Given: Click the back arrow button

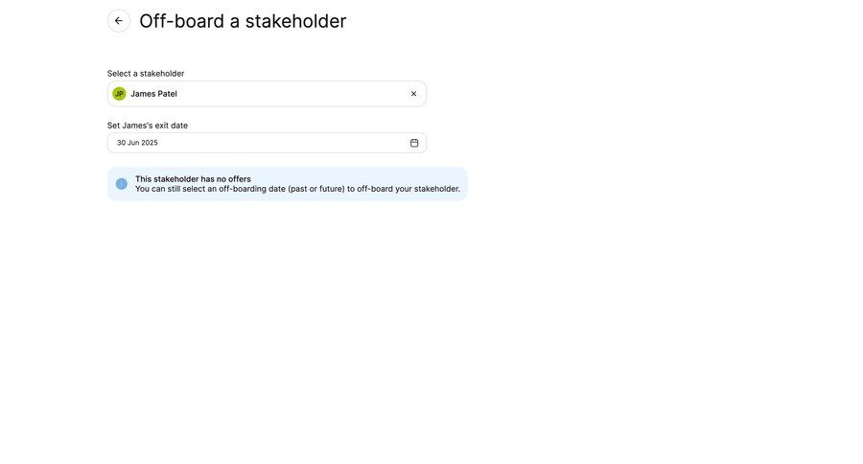Looking at the screenshot, I should 119,21.
